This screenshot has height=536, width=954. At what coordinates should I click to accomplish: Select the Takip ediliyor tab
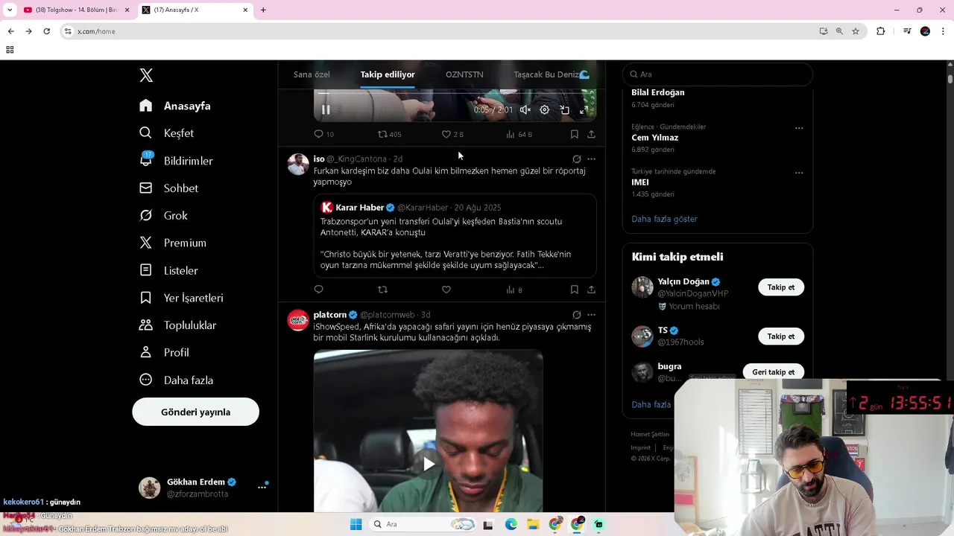388,74
